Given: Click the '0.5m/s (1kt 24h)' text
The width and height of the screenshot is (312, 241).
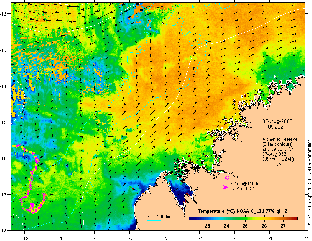Looking at the screenshot, I should click(x=278, y=159).
